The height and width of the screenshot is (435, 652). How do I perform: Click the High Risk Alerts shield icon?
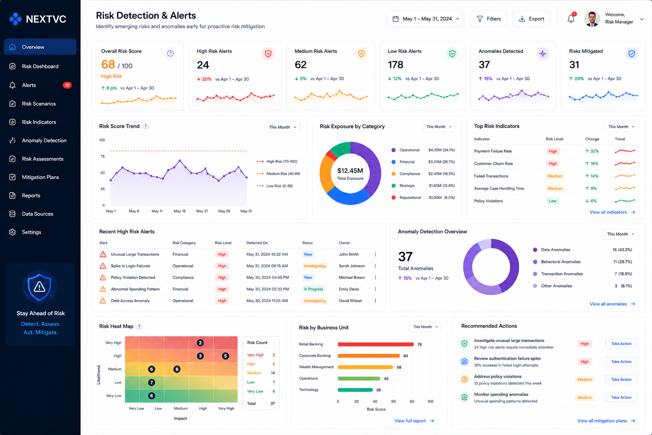point(268,54)
